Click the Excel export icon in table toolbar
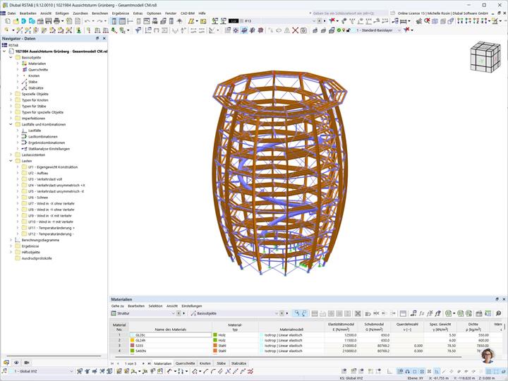Screen dimensions: 508x381 (449, 313)
